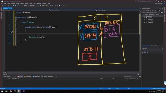Open the Window menu
The width and height of the screenshot is (166, 93).
click(x=44, y=3)
